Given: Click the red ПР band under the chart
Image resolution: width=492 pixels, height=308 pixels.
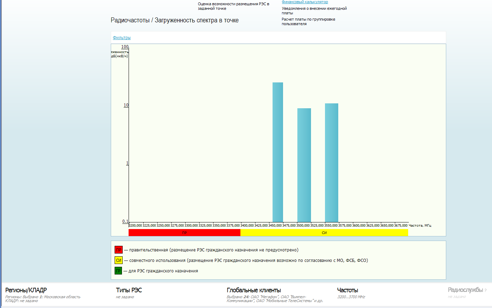Looking at the screenshot, I should click(x=184, y=233).
